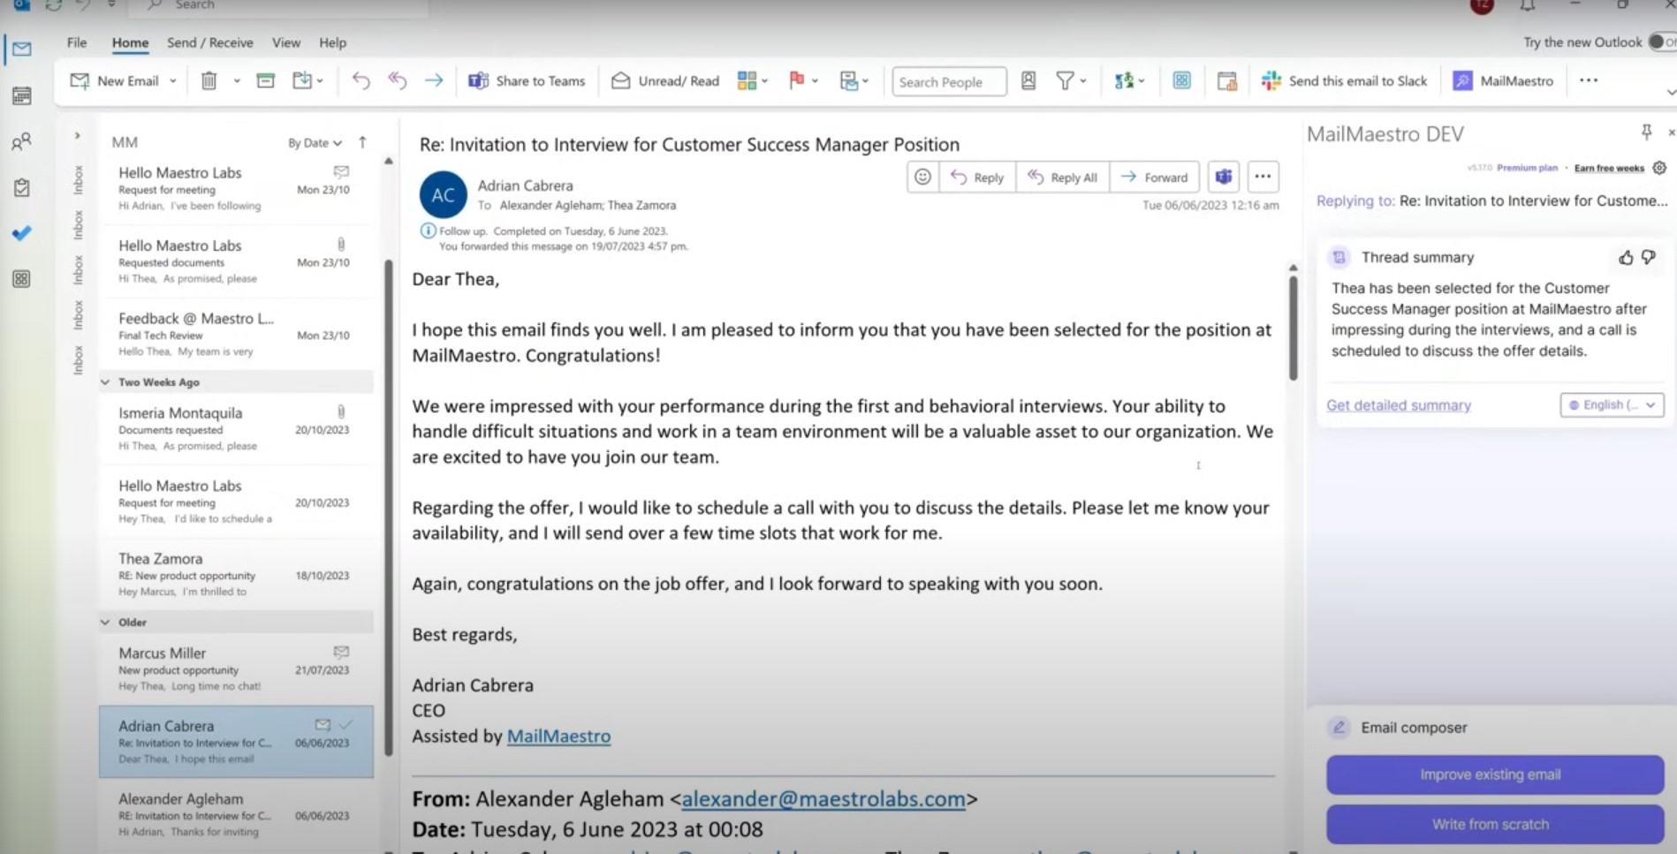The image size is (1677, 854).
Task: Open the English language dropdown
Action: [1612, 404]
